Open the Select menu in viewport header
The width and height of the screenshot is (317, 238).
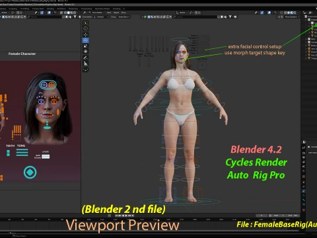(x=116, y=13)
